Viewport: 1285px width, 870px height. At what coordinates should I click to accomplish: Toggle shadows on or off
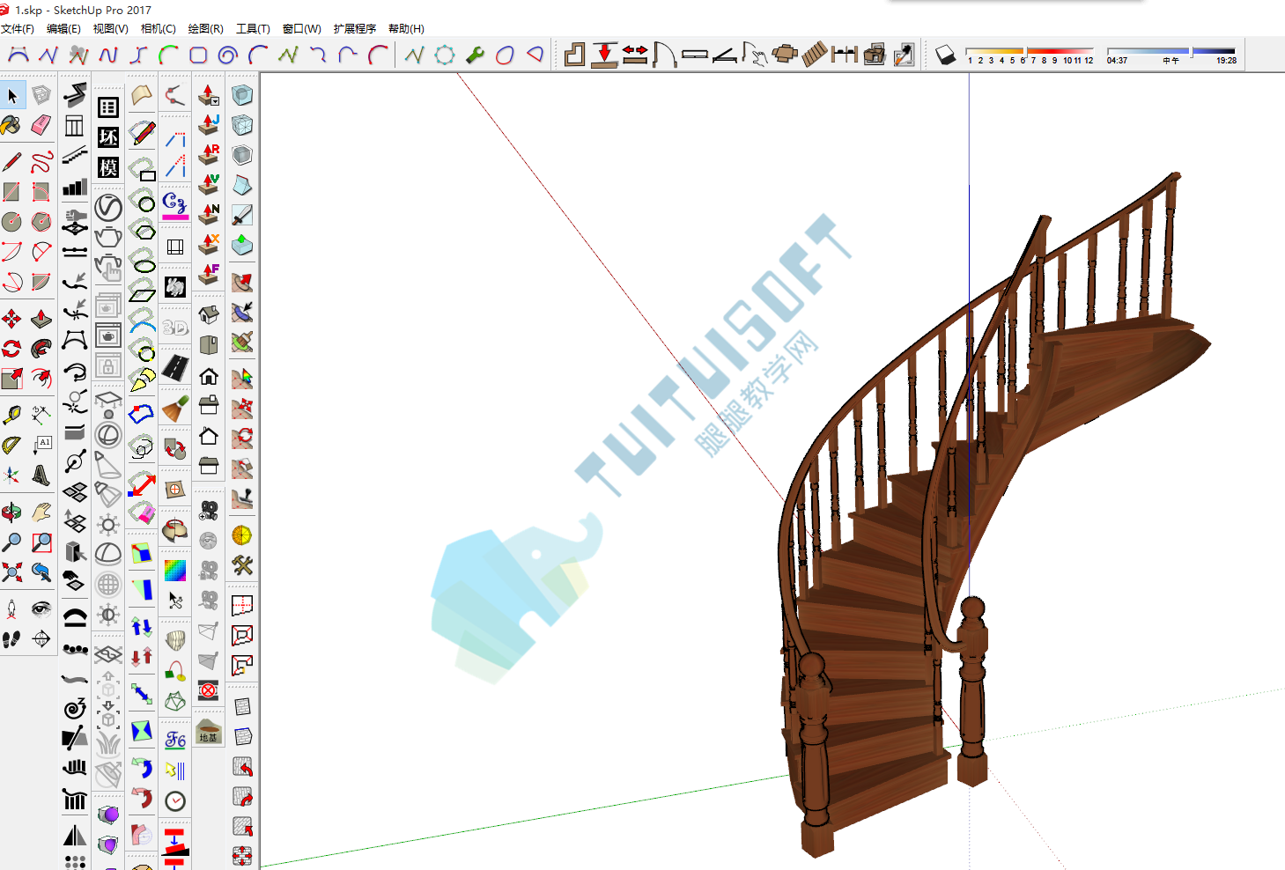tap(945, 55)
